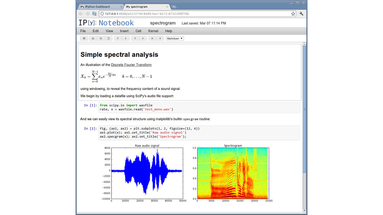The width and height of the screenshot is (383, 215).
Task: Move the cell up with arrow icon
Action: pos(118,38)
